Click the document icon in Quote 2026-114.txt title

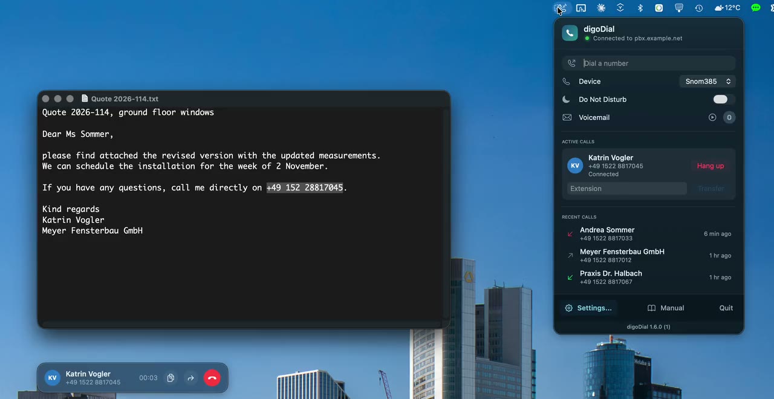85,99
